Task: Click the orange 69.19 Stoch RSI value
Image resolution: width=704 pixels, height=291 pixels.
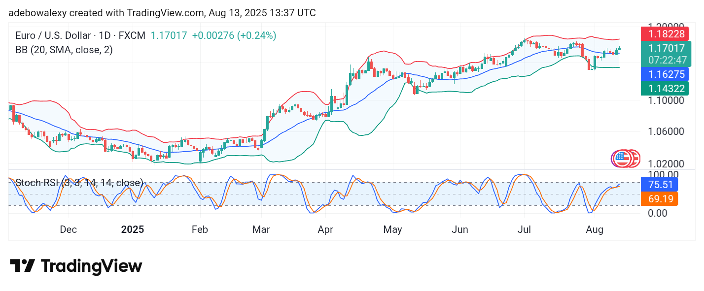Action: pos(659,198)
